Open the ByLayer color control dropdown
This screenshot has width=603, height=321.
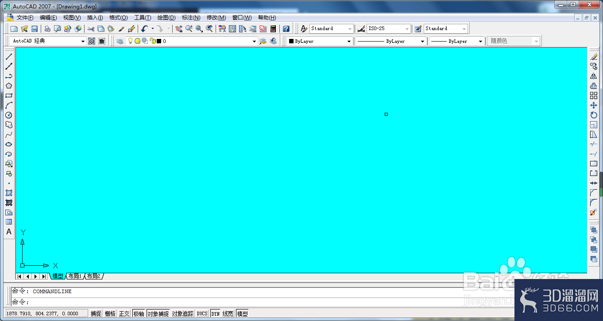(x=349, y=41)
